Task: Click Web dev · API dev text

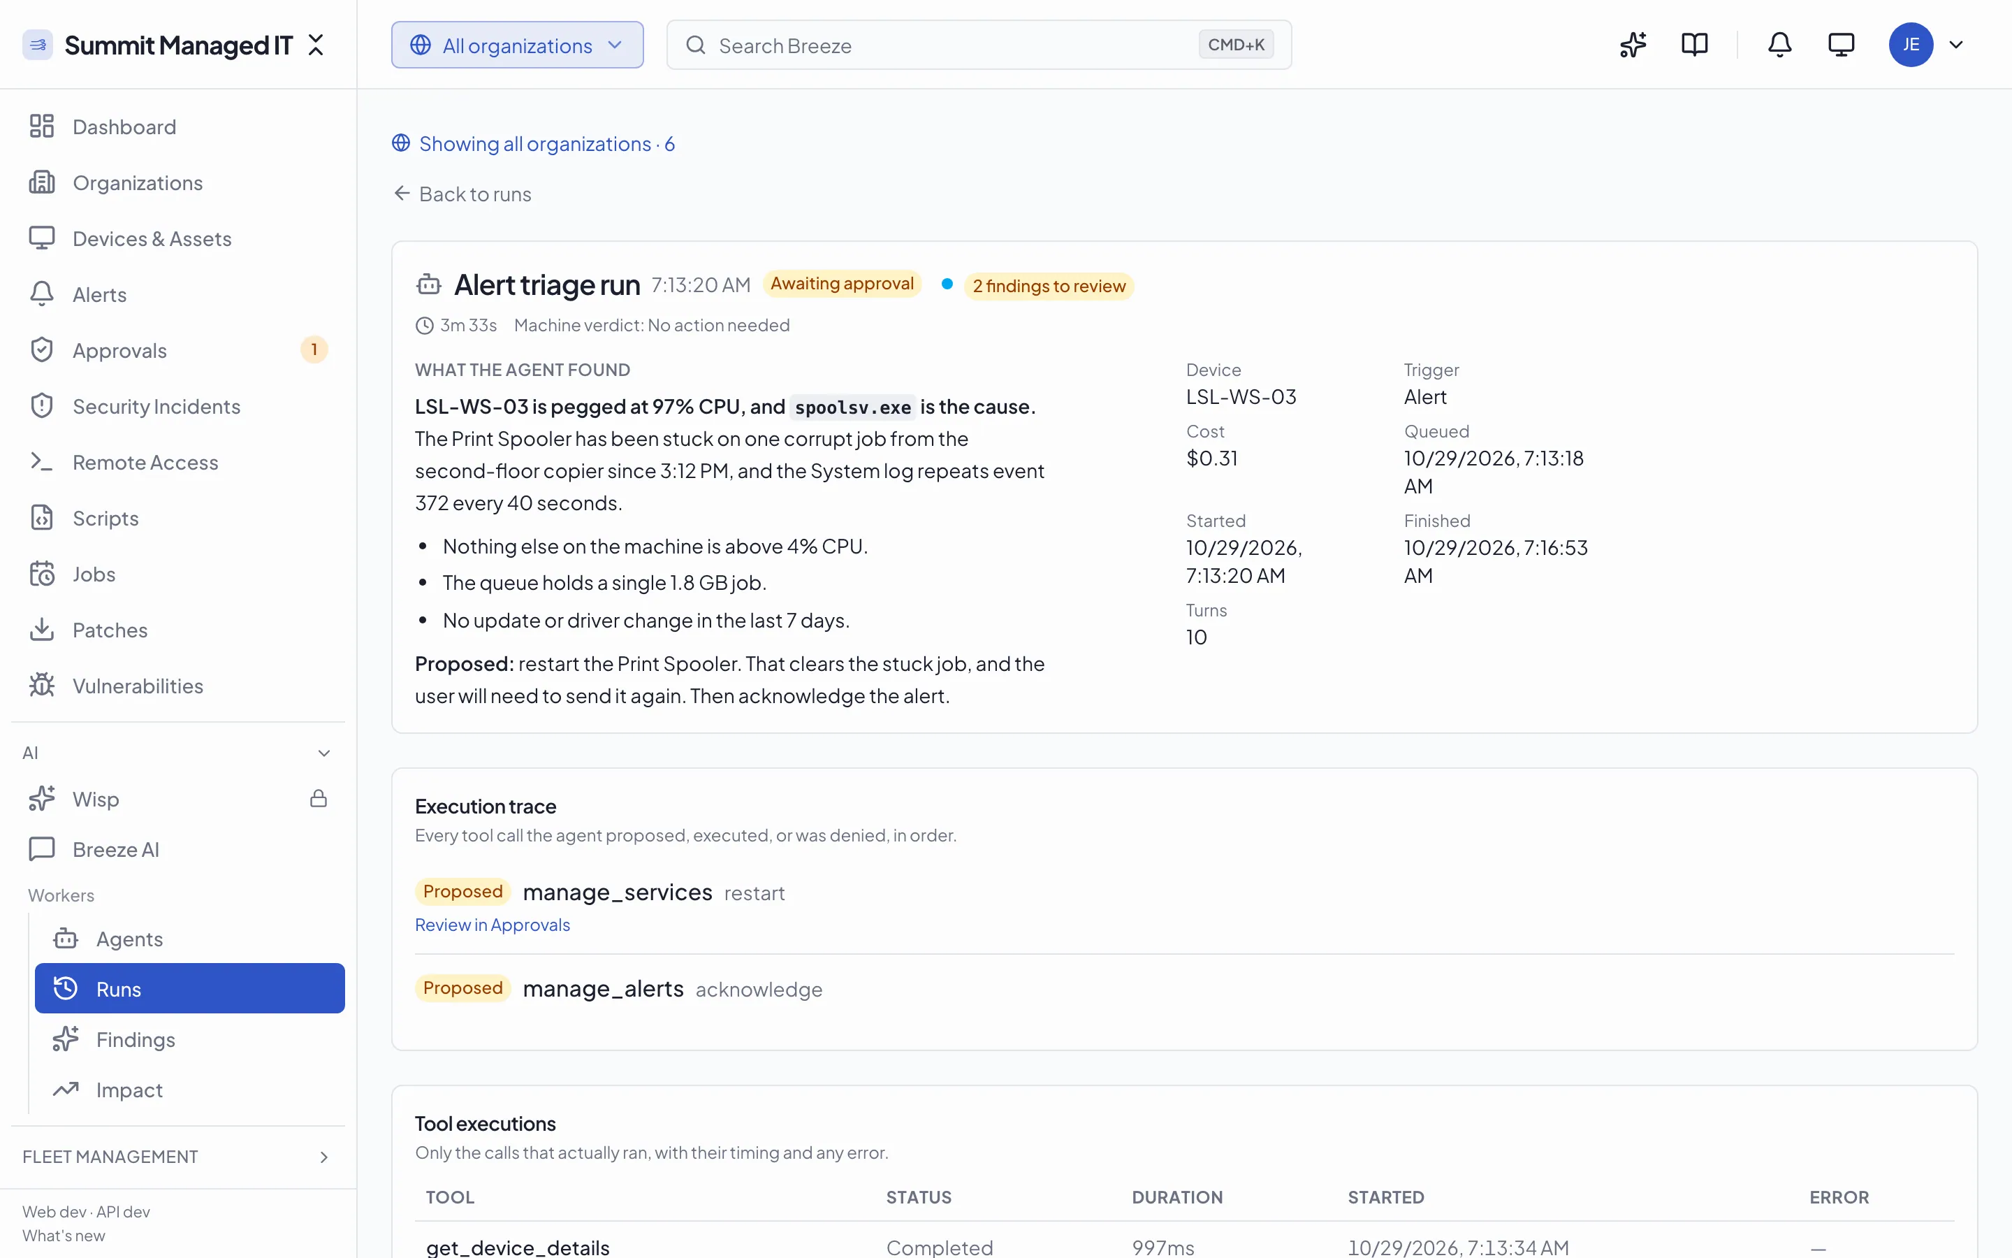Action: tap(87, 1211)
